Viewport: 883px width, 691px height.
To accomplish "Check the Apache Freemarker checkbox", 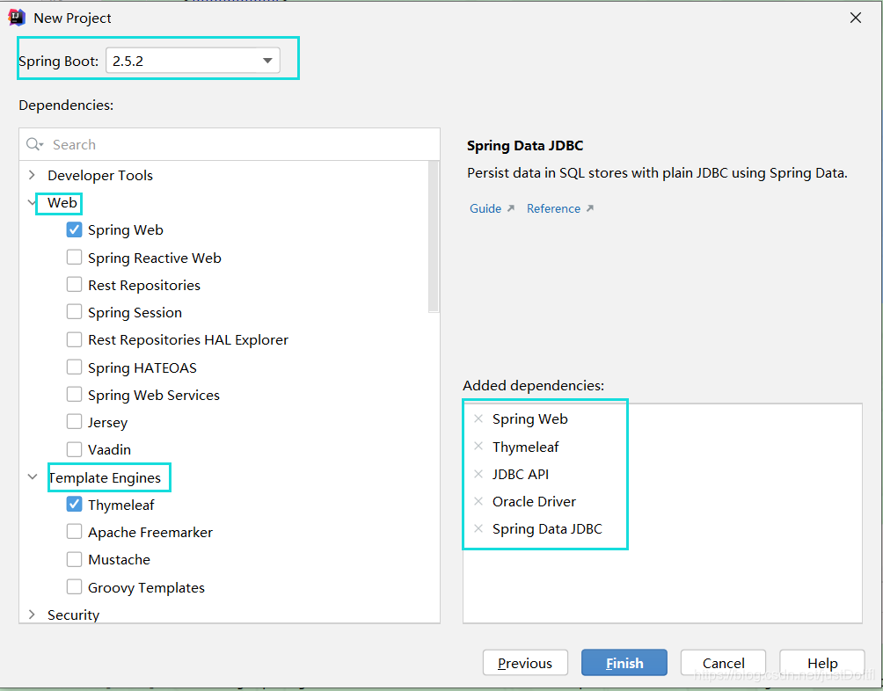I will [75, 532].
